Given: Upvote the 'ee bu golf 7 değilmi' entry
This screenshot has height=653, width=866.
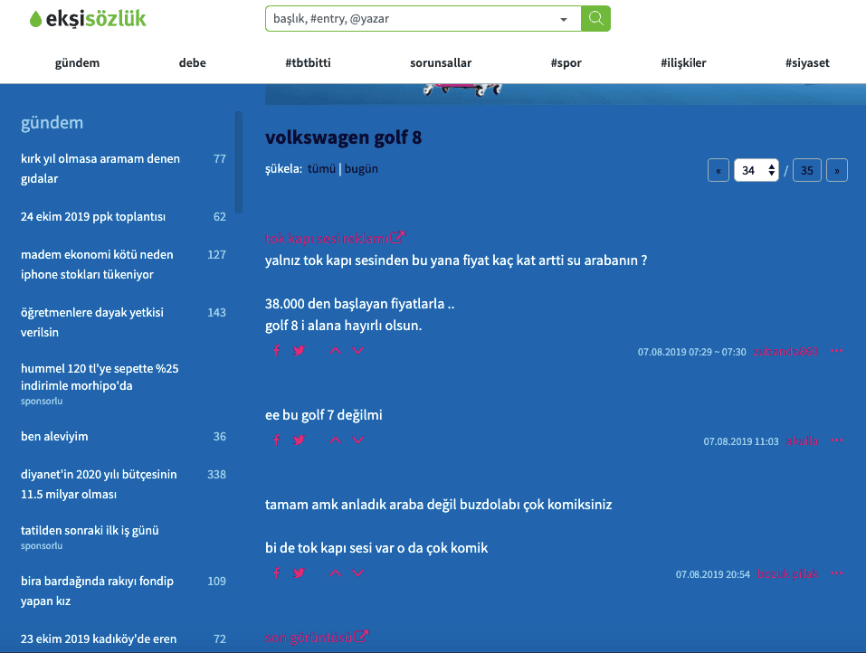Looking at the screenshot, I should pyautogui.click(x=335, y=440).
